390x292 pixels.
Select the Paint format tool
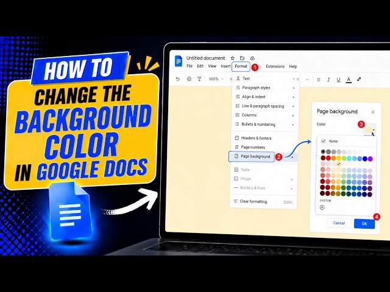click(199, 79)
